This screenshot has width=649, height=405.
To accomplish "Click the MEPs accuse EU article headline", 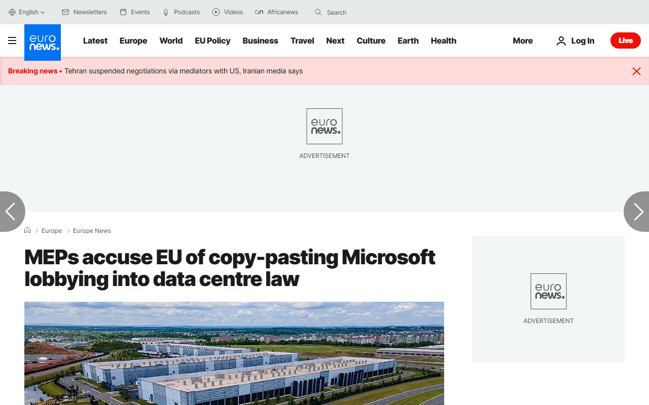I will 230,268.
